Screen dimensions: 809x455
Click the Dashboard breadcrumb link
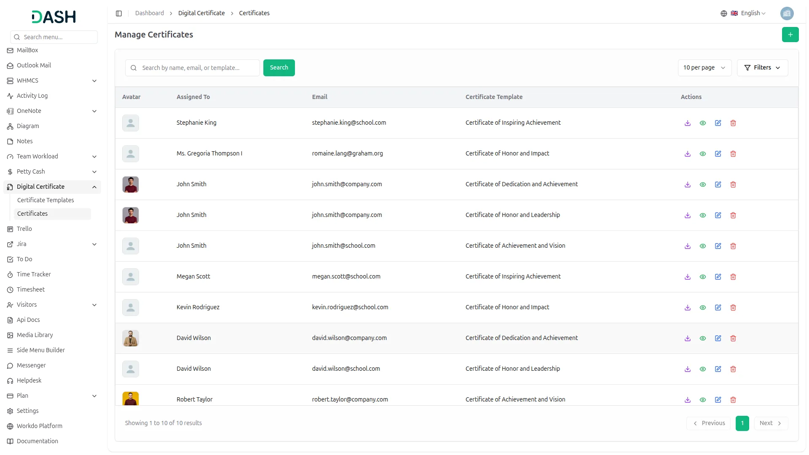point(150,13)
